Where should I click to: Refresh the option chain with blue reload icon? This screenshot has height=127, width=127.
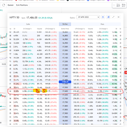(x=103, y=17)
